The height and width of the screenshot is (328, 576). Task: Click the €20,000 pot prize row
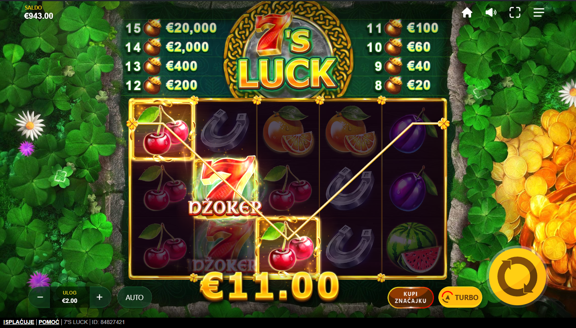tap(171, 28)
